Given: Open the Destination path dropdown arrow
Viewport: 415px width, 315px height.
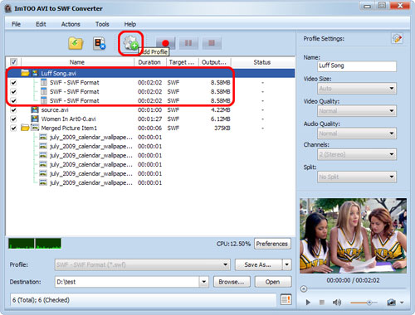Looking at the screenshot, I should click(x=204, y=282).
